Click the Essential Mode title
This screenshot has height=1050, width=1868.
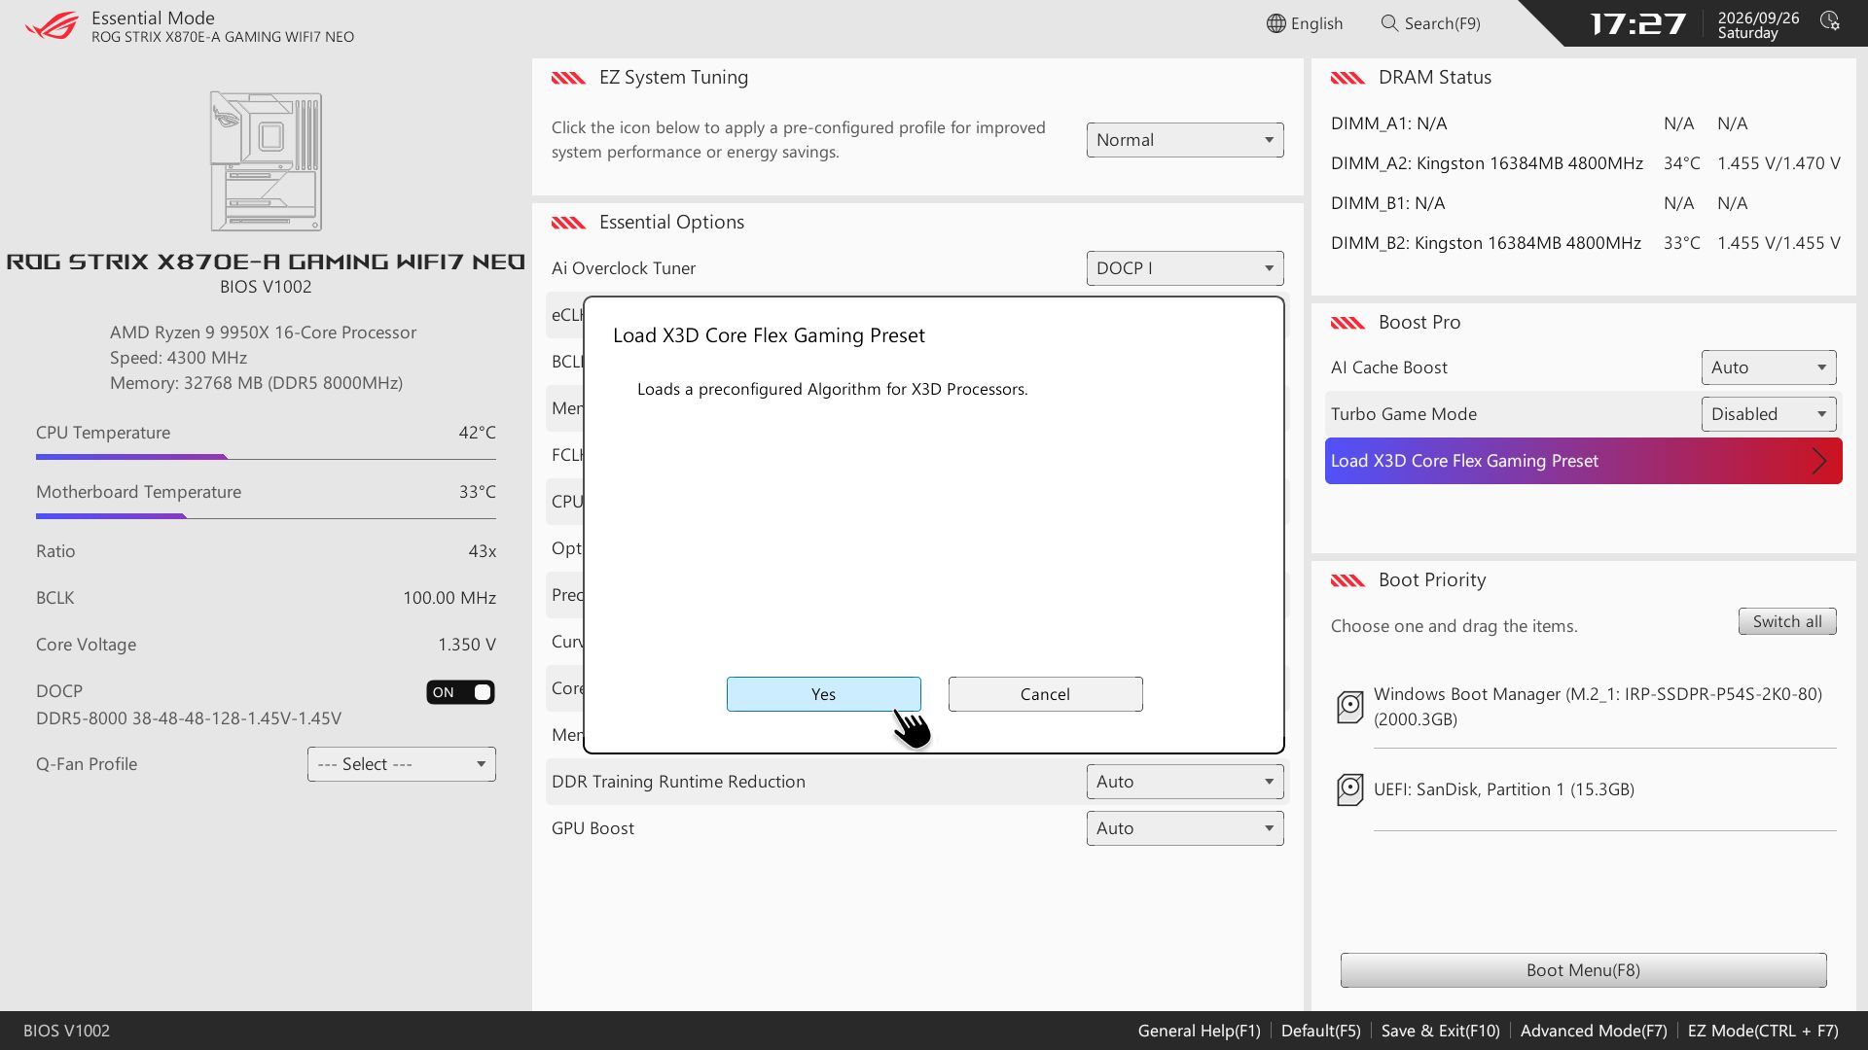(x=153, y=17)
